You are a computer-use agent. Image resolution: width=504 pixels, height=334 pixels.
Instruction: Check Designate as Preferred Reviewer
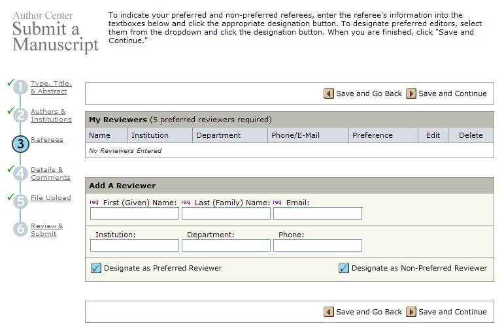point(96,268)
